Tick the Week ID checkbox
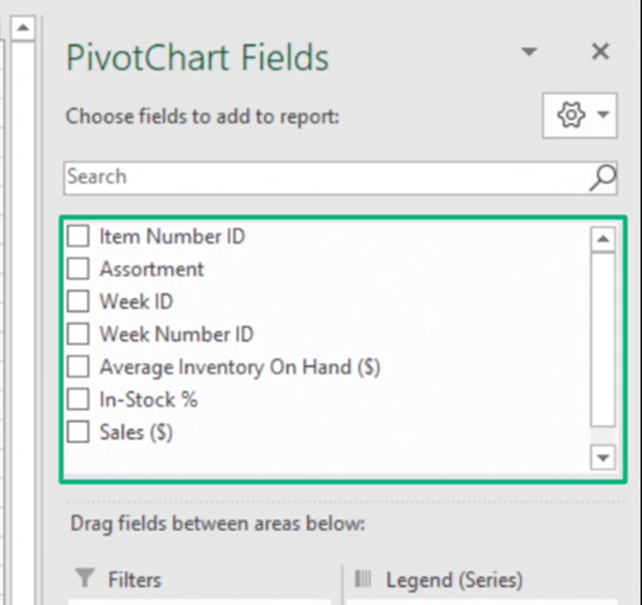The height and width of the screenshot is (605, 642). click(78, 301)
